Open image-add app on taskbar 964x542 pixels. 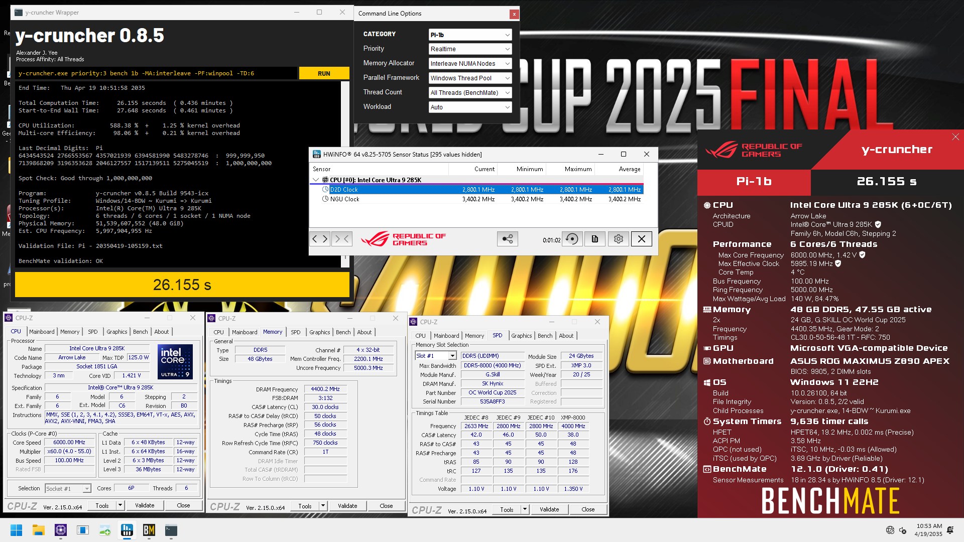point(105,530)
